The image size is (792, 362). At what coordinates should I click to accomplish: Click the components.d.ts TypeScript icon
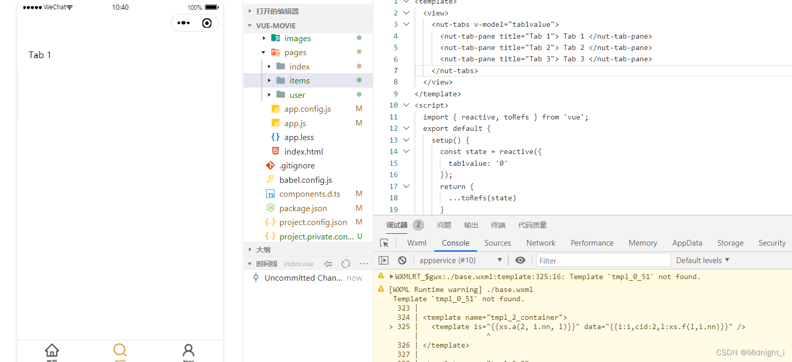point(270,194)
